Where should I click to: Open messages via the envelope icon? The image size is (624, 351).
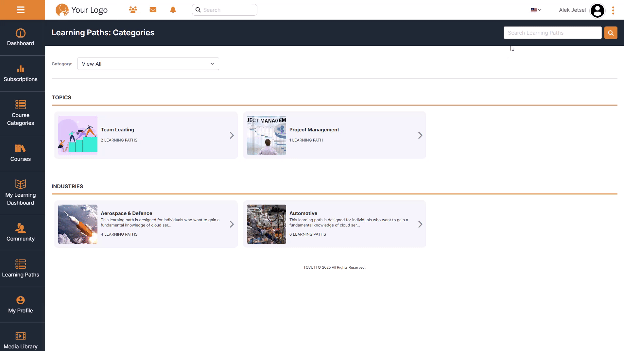tap(153, 10)
